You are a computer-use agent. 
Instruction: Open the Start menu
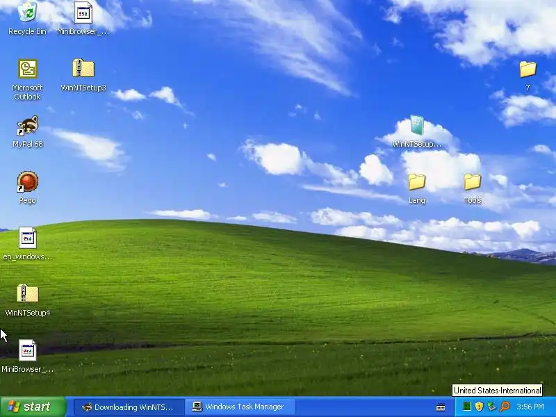click(x=33, y=407)
